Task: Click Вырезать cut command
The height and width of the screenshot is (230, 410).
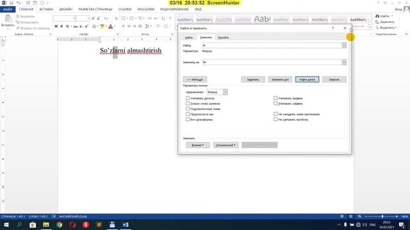Action: 26,17
